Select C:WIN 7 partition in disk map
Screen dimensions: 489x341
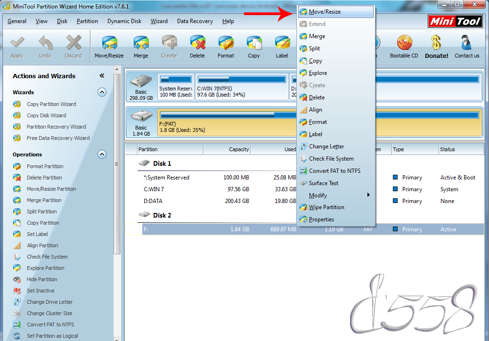pyautogui.click(x=242, y=87)
